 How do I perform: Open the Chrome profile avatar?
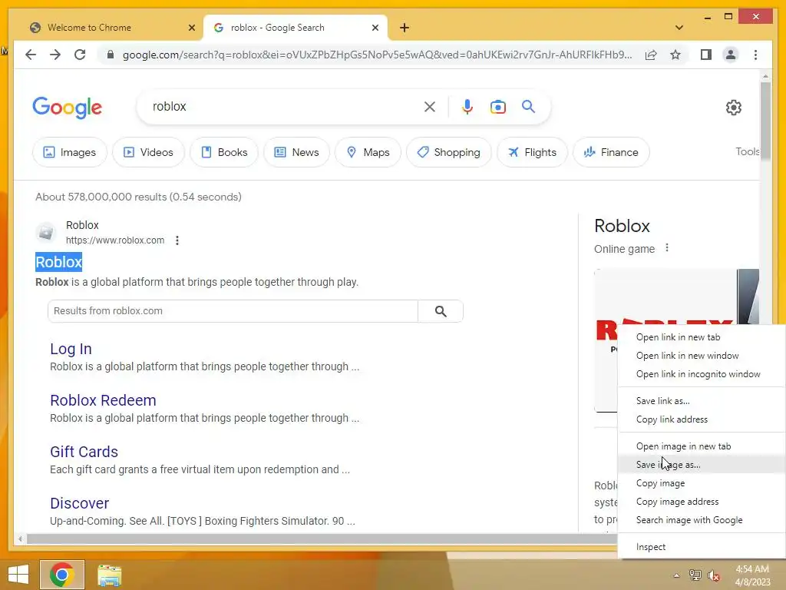pos(731,55)
